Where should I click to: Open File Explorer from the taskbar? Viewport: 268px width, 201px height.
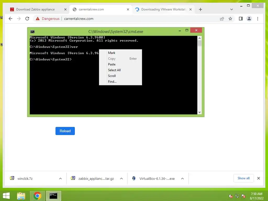[x=21, y=196]
